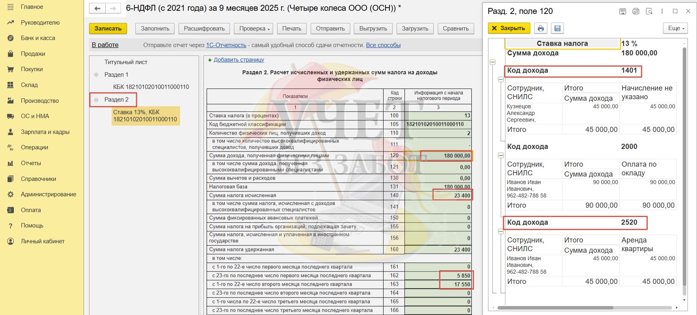Select Титульный лист in the tree
Image resolution: width=697 pixels, height=315 pixels.
[x=126, y=62]
